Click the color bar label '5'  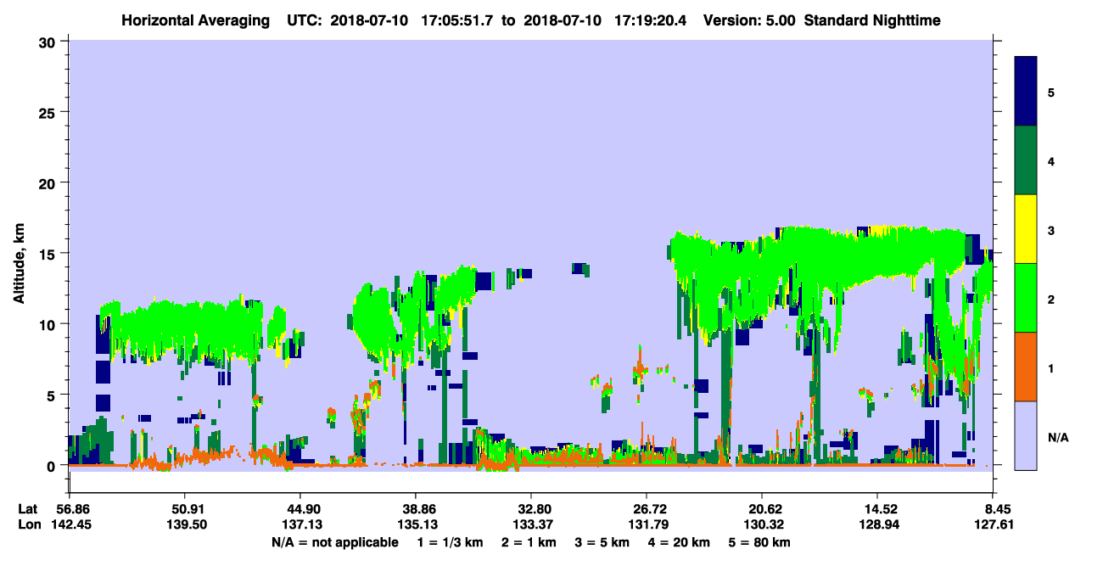pos(1050,92)
